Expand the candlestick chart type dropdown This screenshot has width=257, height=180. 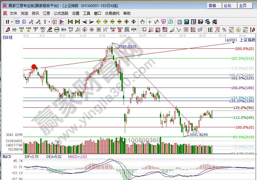pos(49,22)
